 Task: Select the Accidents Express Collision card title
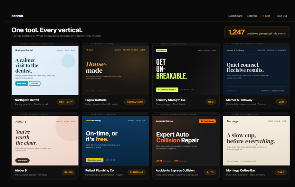175,171
